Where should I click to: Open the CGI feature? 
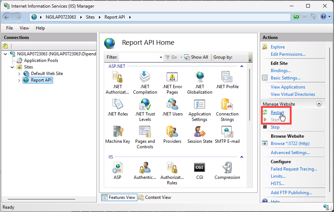200,171
